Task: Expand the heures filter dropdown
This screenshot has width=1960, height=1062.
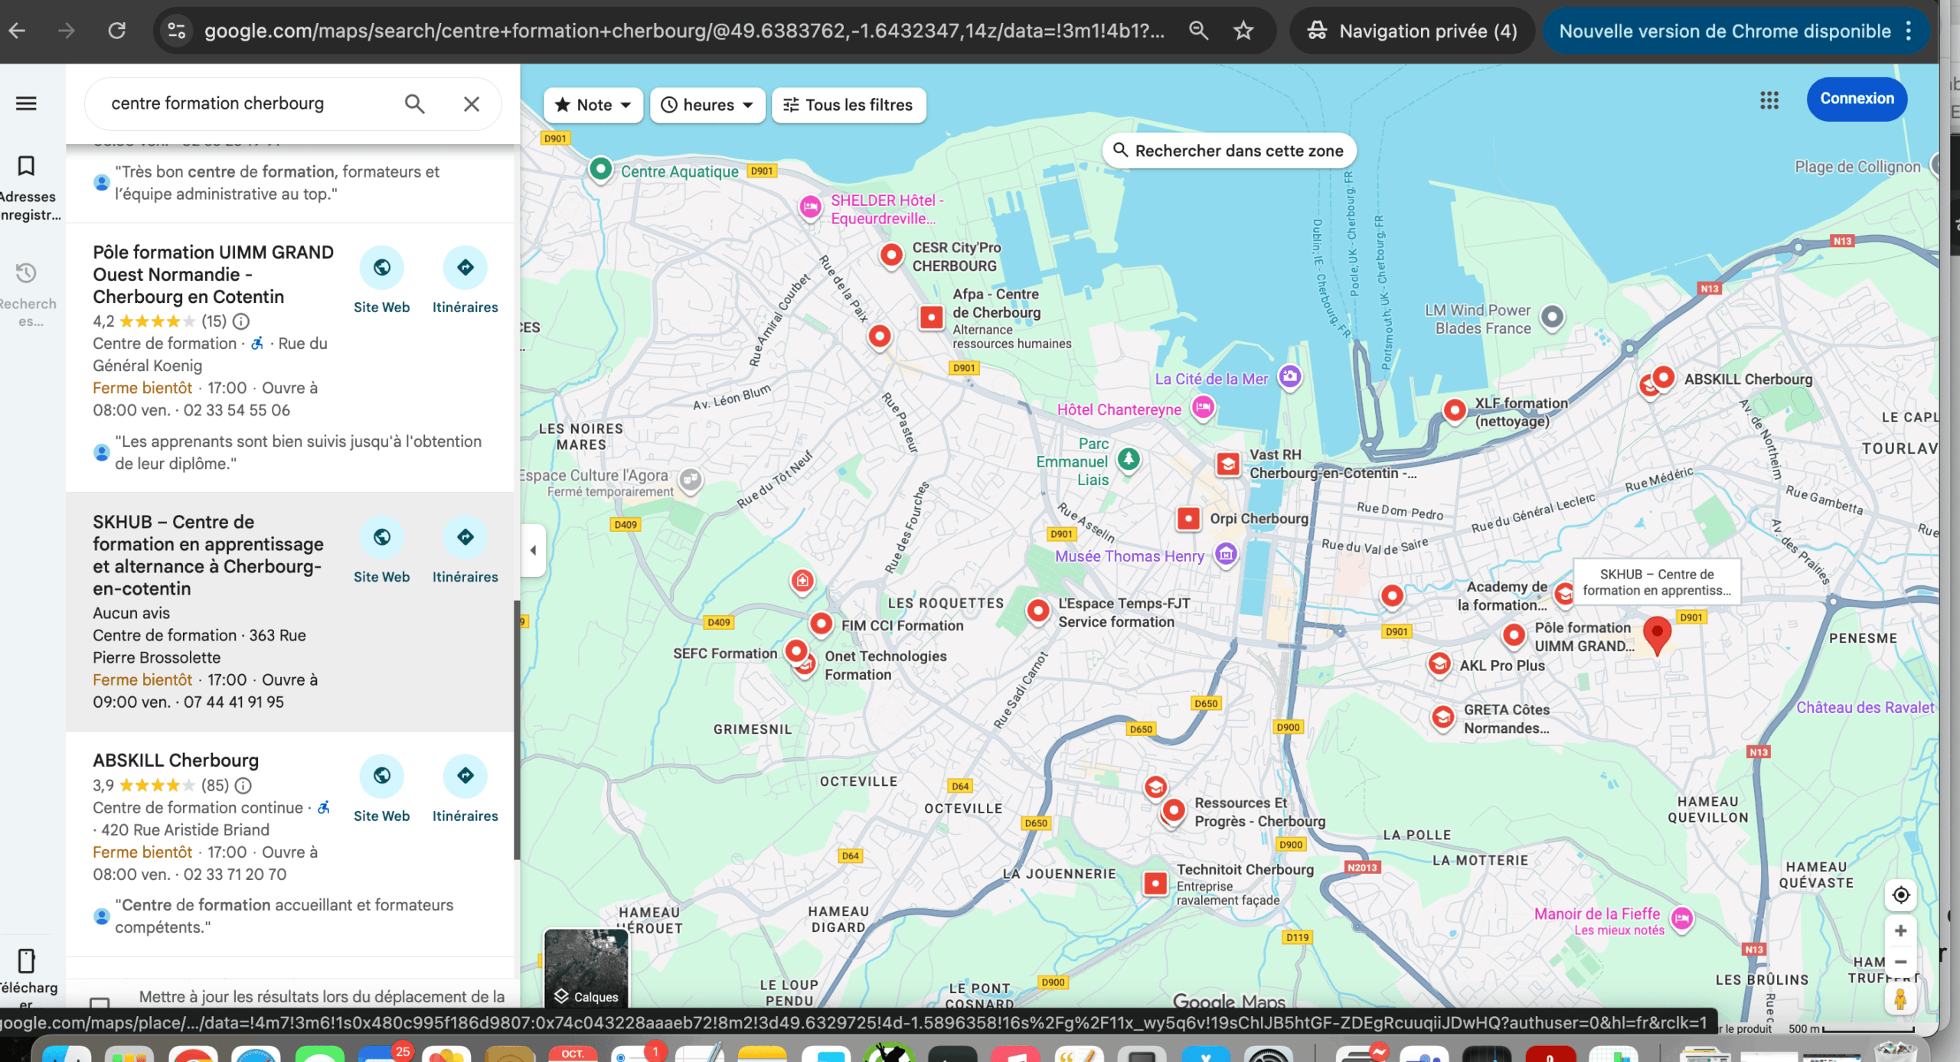Action: tap(707, 105)
